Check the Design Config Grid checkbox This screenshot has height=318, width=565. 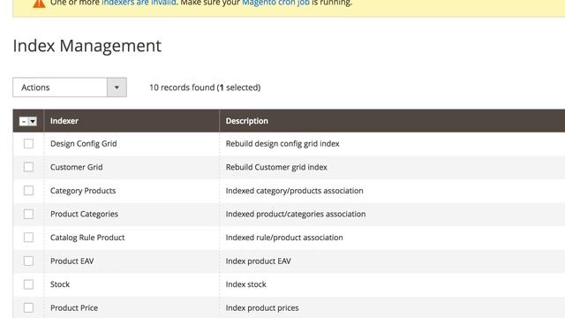coord(28,143)
